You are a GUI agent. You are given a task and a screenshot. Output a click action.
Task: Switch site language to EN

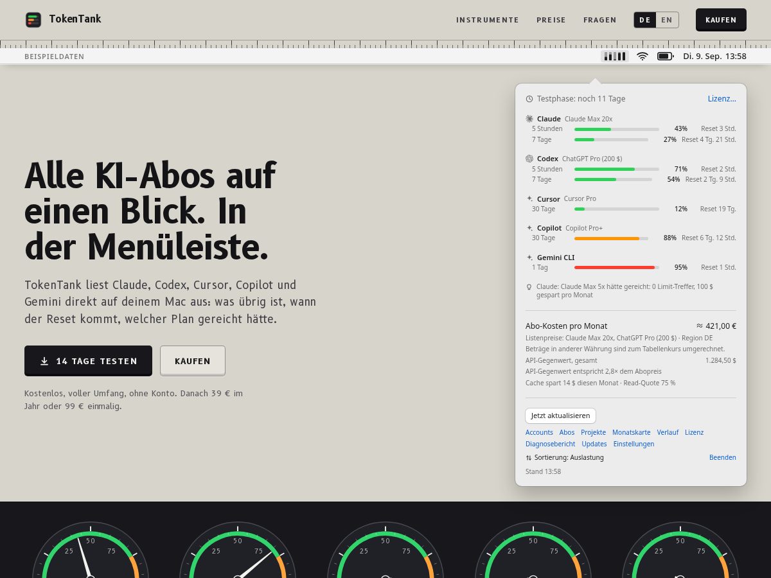[x=667, y=20]
